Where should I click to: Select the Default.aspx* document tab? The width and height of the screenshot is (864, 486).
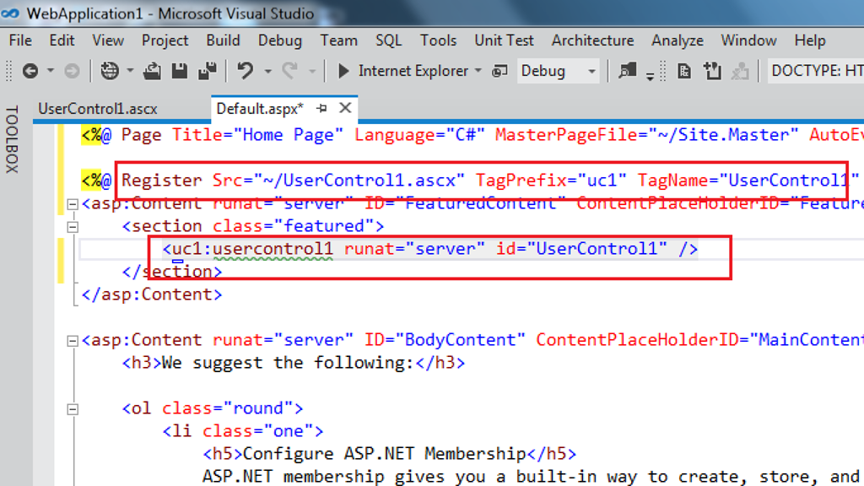(x=260, y=109)
